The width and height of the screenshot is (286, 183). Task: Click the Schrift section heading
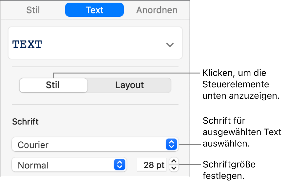(x=26, y=122)
